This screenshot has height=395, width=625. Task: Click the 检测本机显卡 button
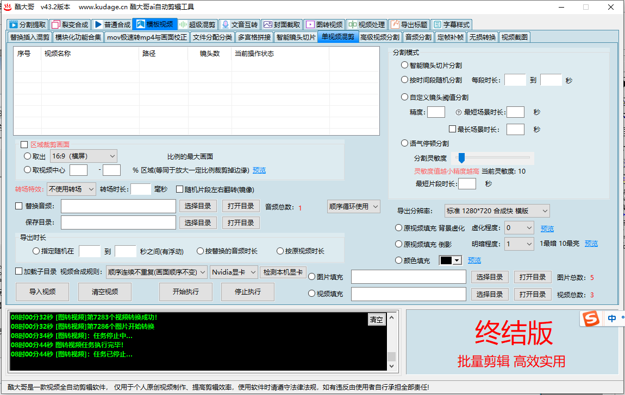[x=283, y=272]
